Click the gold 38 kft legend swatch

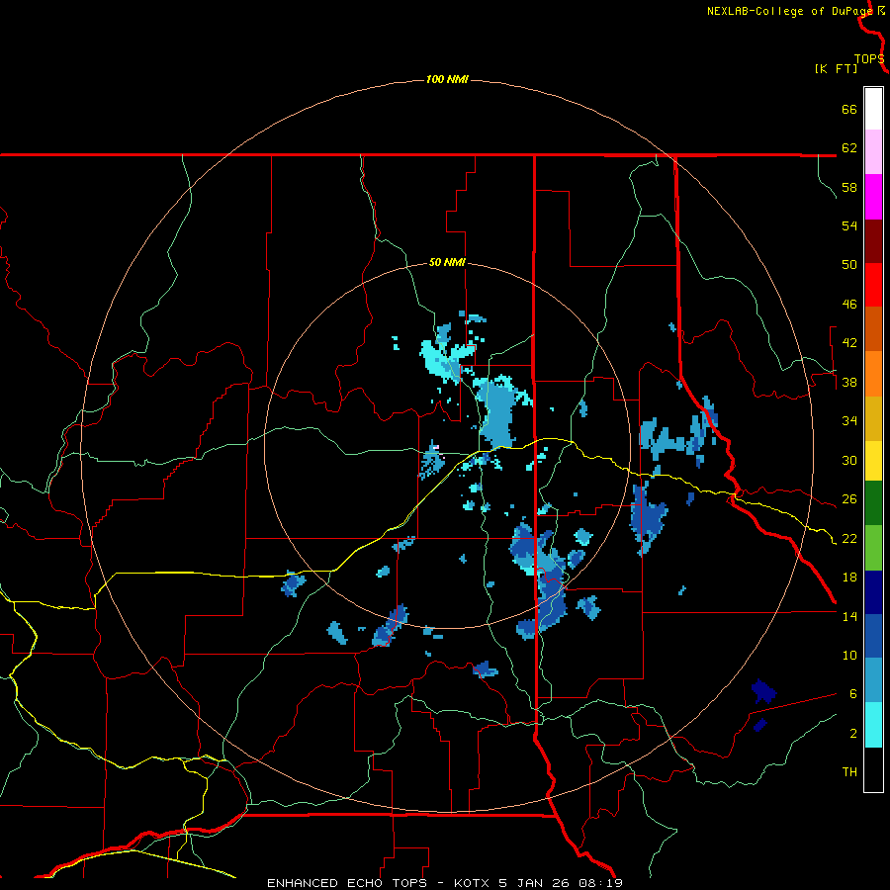tap(873, 418)
